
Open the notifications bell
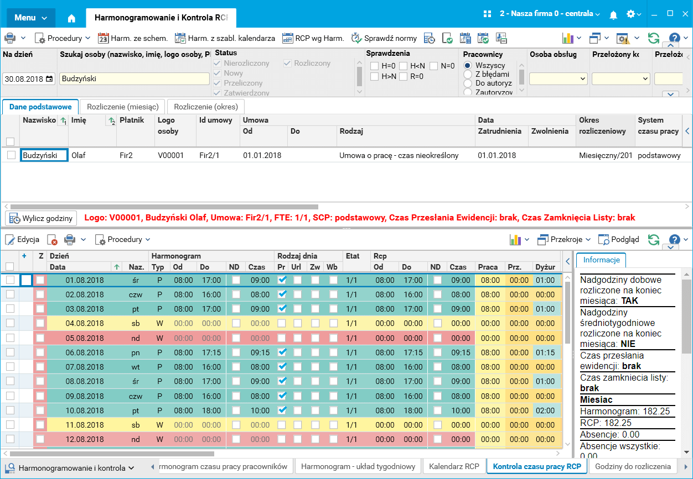pyautogui.click(x=613, y=14)
